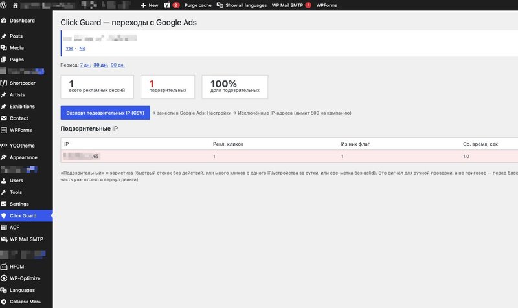518x308 pixels.
Task: Click the No link in the notice
Action: [82, 49]
